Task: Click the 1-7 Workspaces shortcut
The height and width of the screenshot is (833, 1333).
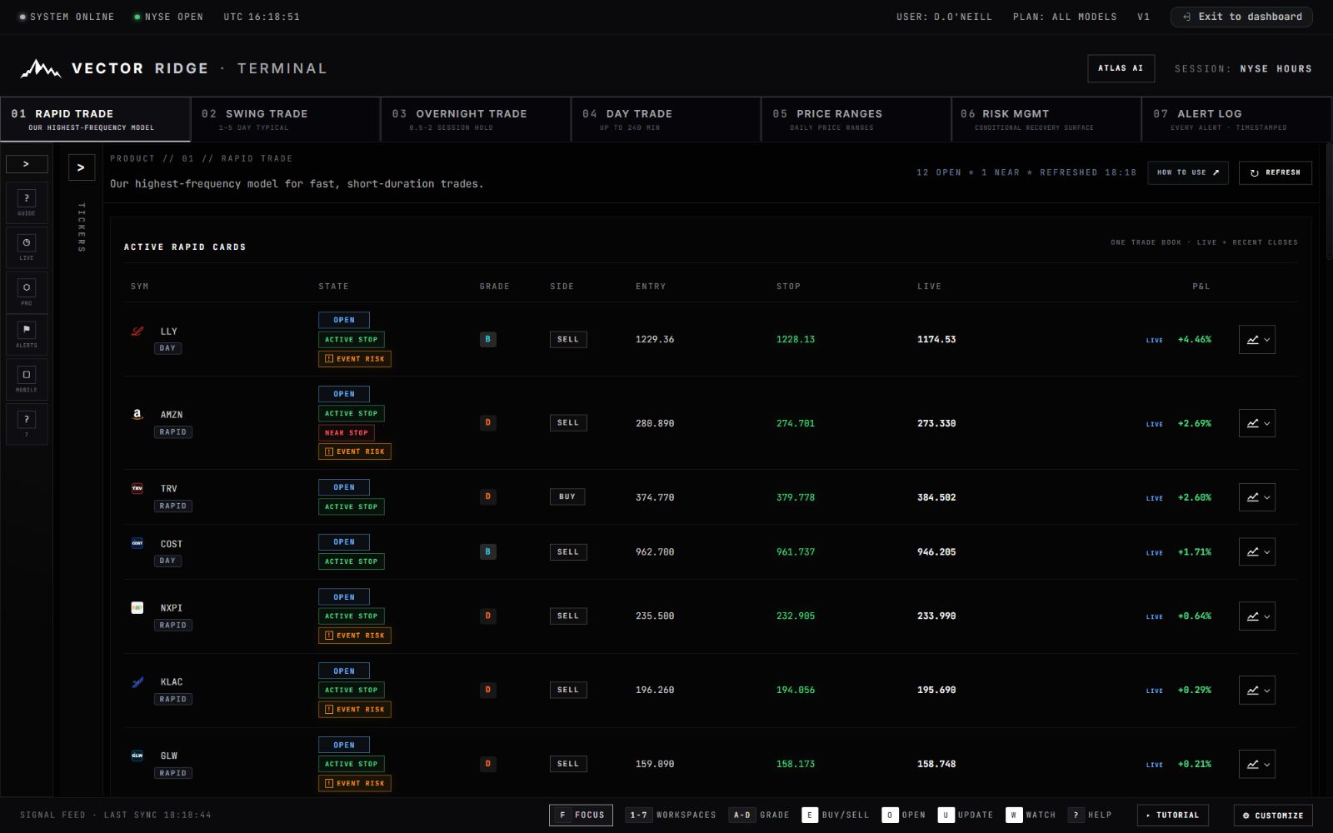Action: tap(671, 816)
